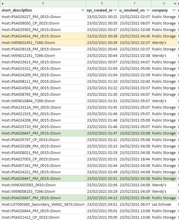
Task: Click resolved time 23/02/2021 08:07
Action: click(135, 23)
